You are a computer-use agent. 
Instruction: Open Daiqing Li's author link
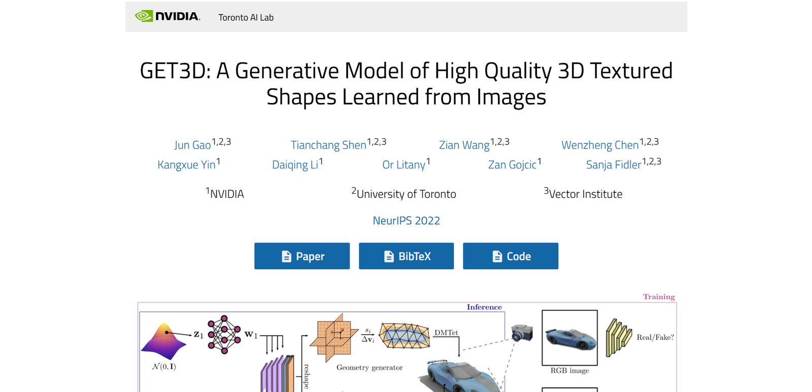[x=295, y=165]
